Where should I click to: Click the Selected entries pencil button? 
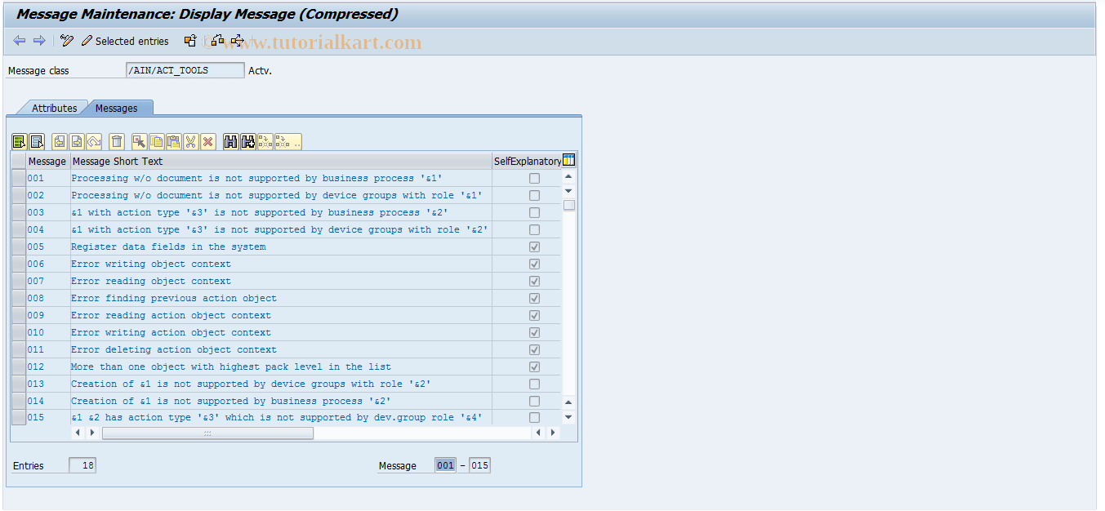[125, 41]
